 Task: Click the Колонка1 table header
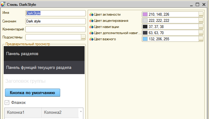pyautogui.click(x=23, y=112)
